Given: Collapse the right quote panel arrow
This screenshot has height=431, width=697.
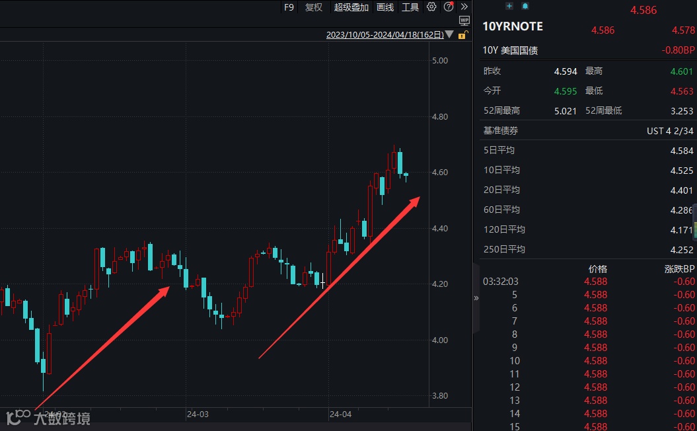Looking at the screenshot, I should (x=476, y=298).
